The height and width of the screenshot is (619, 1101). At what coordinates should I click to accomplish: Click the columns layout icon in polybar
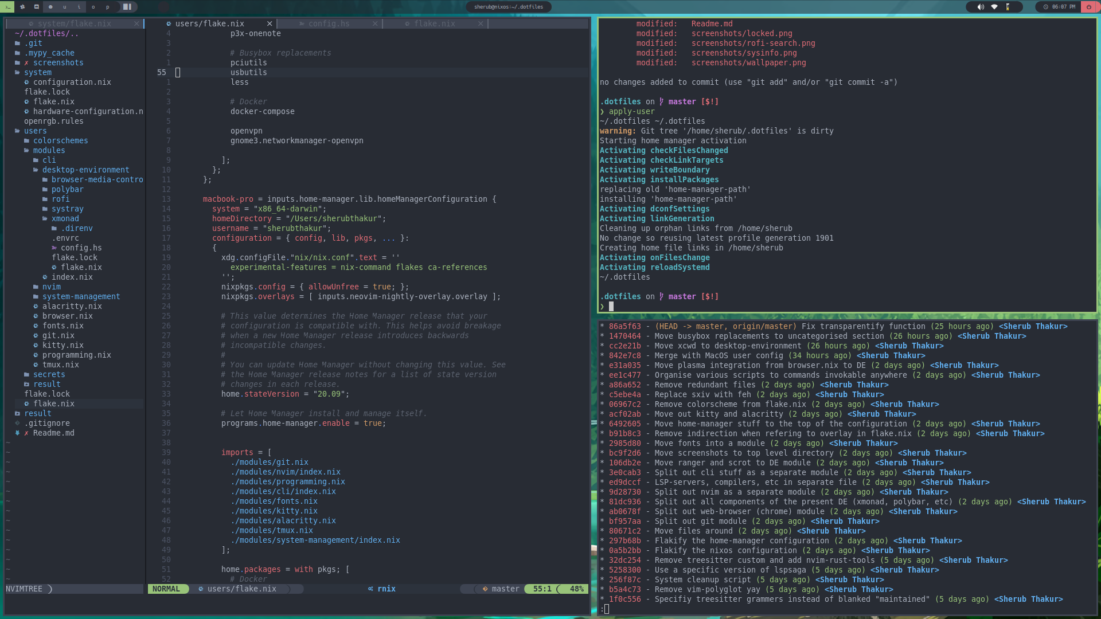(x=127, y=7)
